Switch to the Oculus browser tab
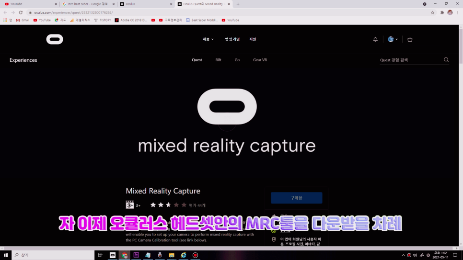Image resolution: width=463 pixels, height=260 pixels. pyautogui.click(x=146, y=4)
